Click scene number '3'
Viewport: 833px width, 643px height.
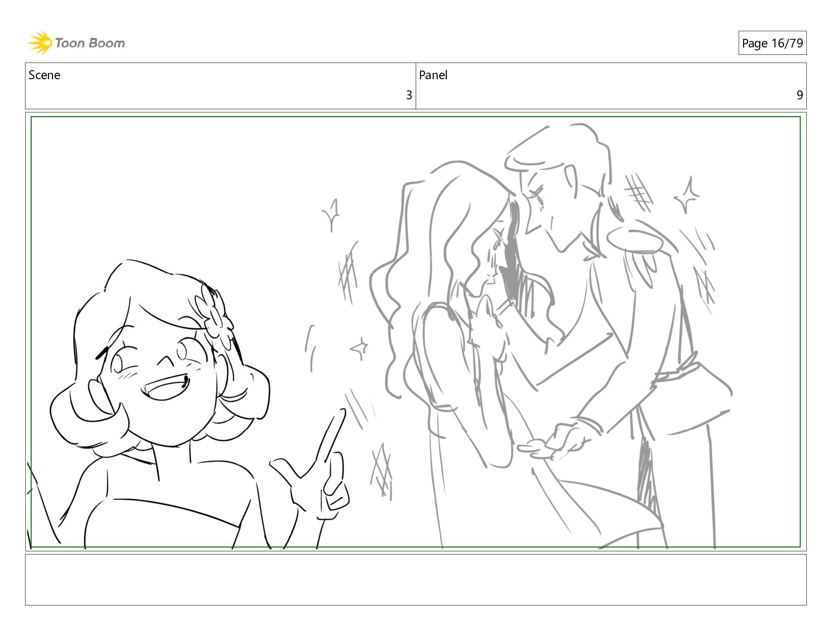(x=409, y=95)
